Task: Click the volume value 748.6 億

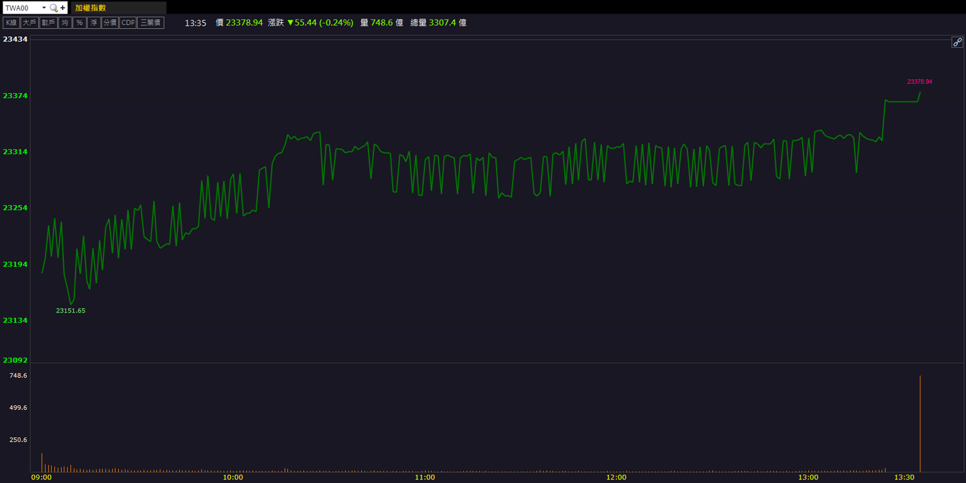Action: coord(387,23)
